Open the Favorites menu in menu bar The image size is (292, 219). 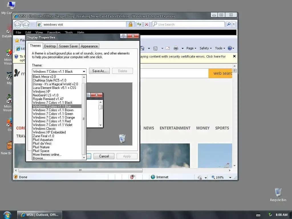click(54, 33)
